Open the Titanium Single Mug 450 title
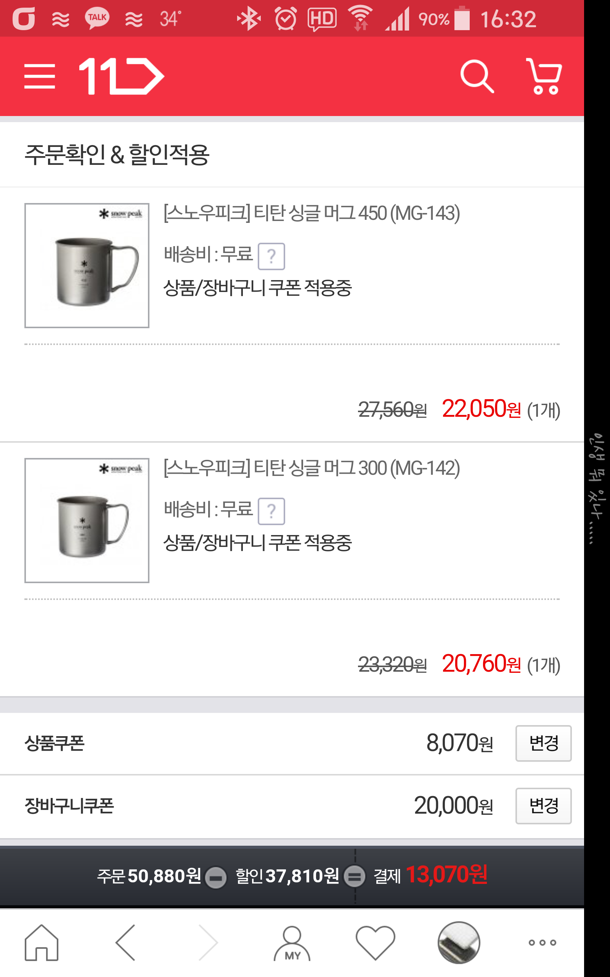The width and height of the screenshot is (610, 977). pos(311,213)
